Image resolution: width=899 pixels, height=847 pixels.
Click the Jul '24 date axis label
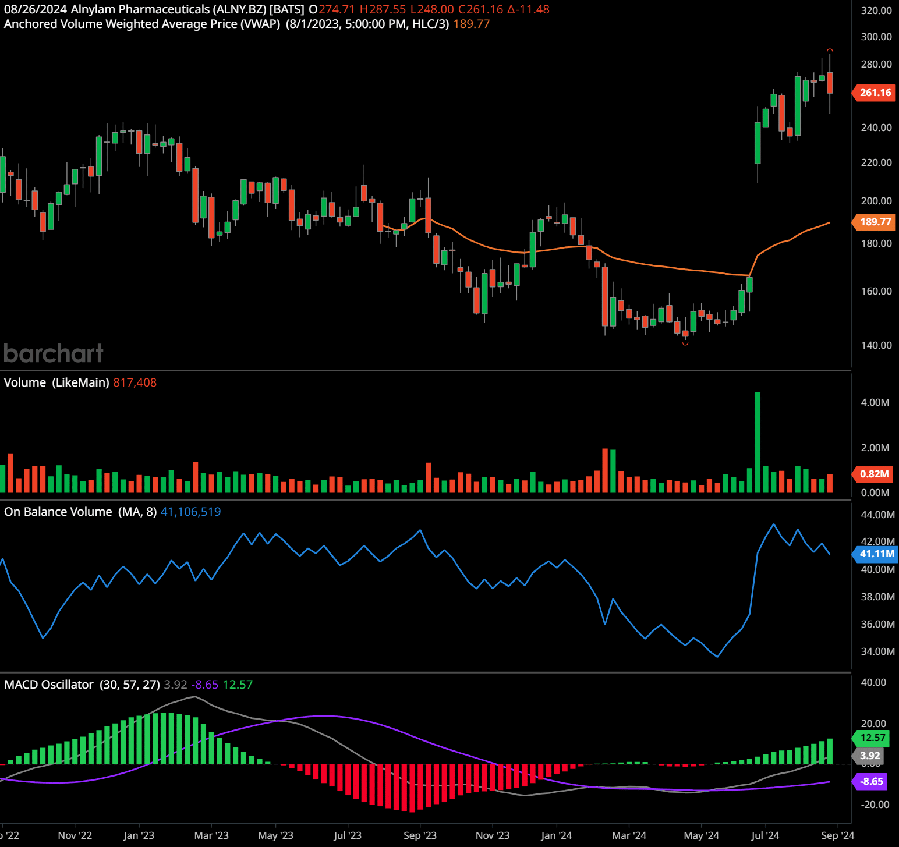click(765, 835)
